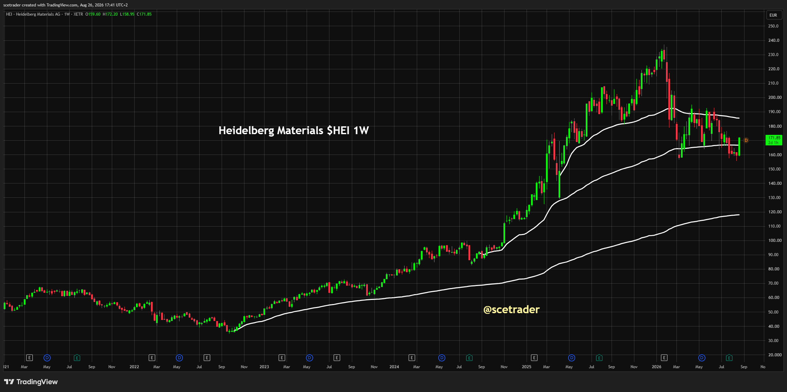Open the green E marker near Jul 2021
Viewport: 787px width, 392px height.
tap(77, 358)
